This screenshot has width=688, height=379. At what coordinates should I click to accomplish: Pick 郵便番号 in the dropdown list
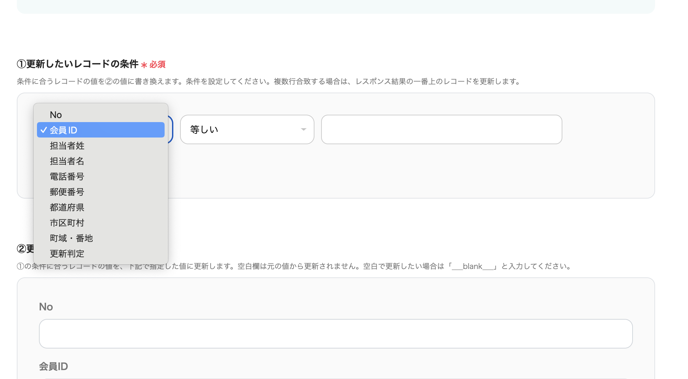tap(67, 192)
